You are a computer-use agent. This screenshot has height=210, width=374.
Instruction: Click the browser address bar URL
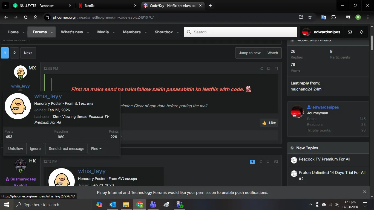point(103,17)
